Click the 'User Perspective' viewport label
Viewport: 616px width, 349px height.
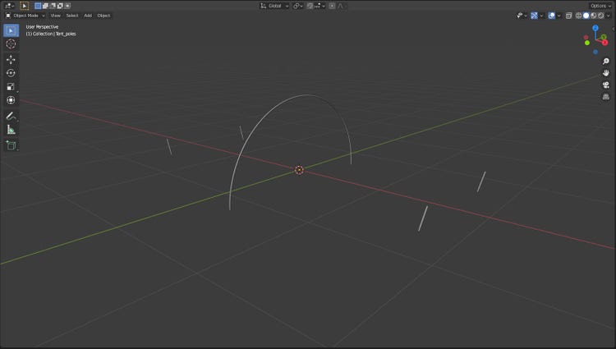click(42, 27)
